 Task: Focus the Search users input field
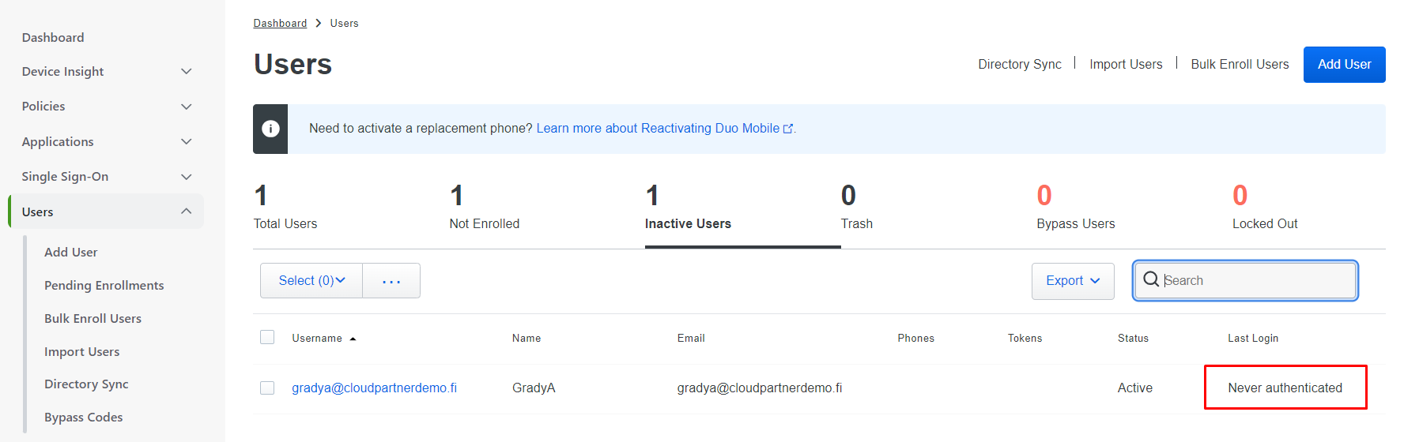[1257, 281]
